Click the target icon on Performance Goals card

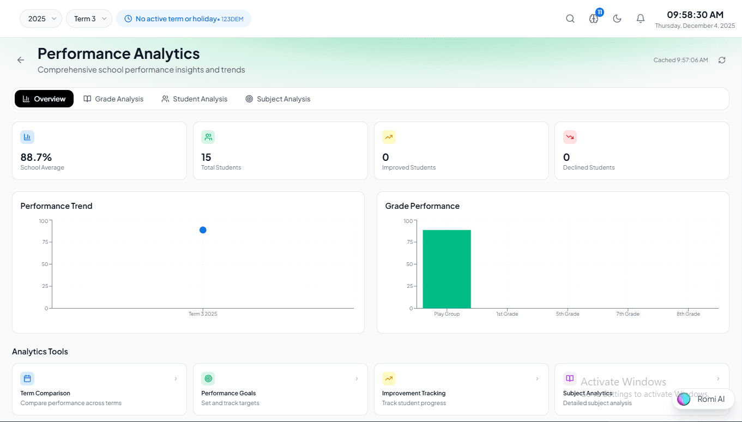click(x=208, y=378)
